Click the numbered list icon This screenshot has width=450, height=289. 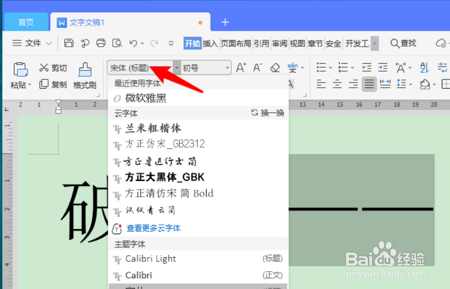[343, 68]
